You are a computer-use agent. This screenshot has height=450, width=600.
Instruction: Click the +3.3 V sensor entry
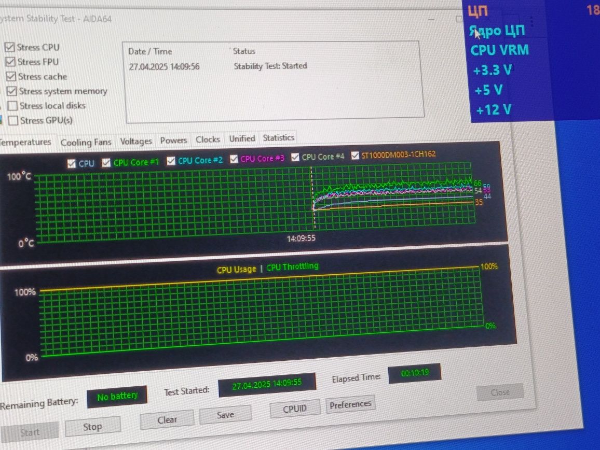pyautogui.click(x=492, y=71)
